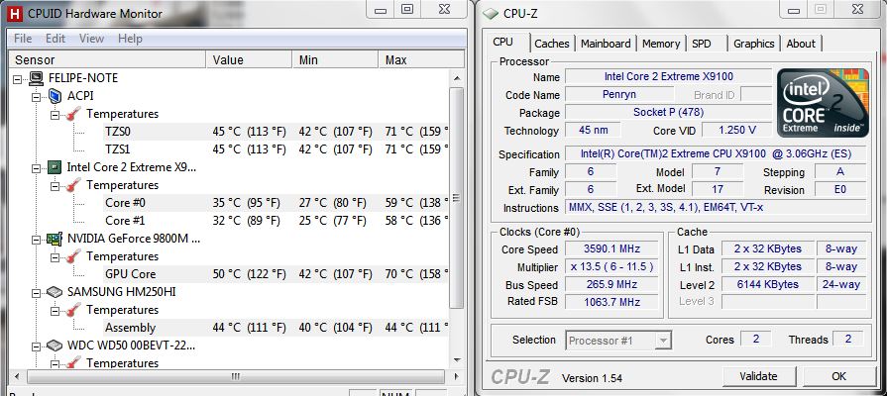Select the TZS1 temperature row
The width and height of the screenshot is (887, 396).
[277, 149]
